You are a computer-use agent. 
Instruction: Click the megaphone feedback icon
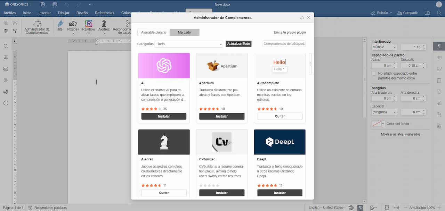(x=6, y=92)
